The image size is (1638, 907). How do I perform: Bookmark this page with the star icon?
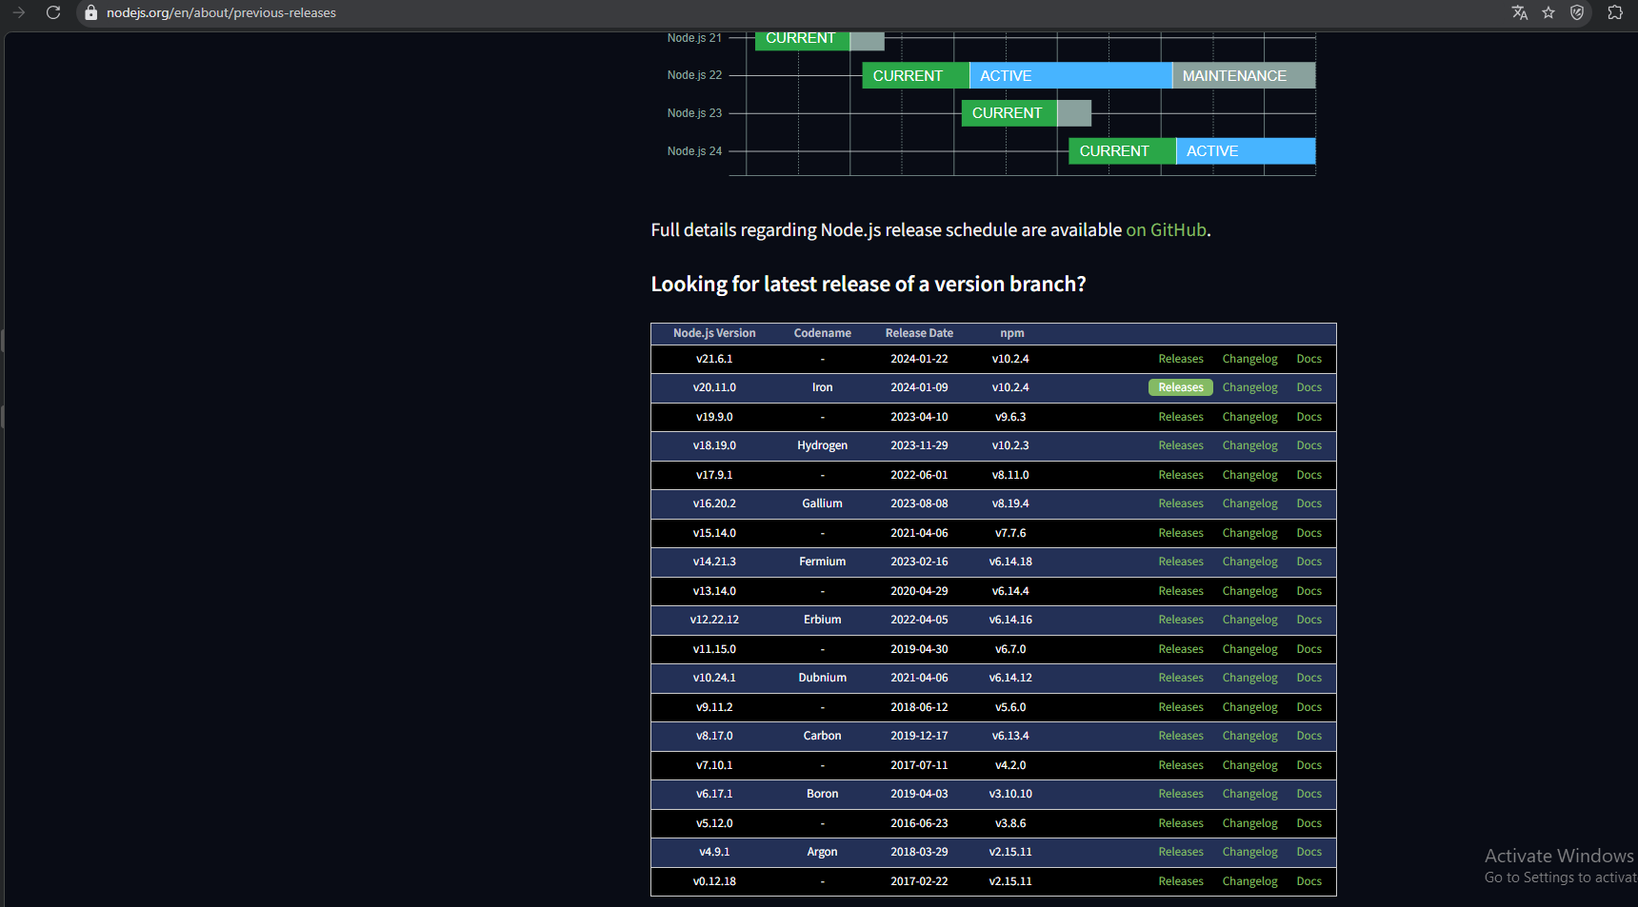point(1548,12)
